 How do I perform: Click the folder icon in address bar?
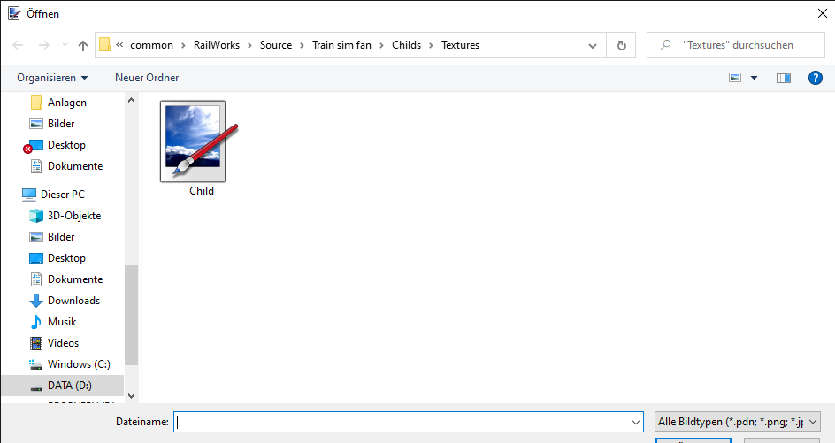(105, 45)
